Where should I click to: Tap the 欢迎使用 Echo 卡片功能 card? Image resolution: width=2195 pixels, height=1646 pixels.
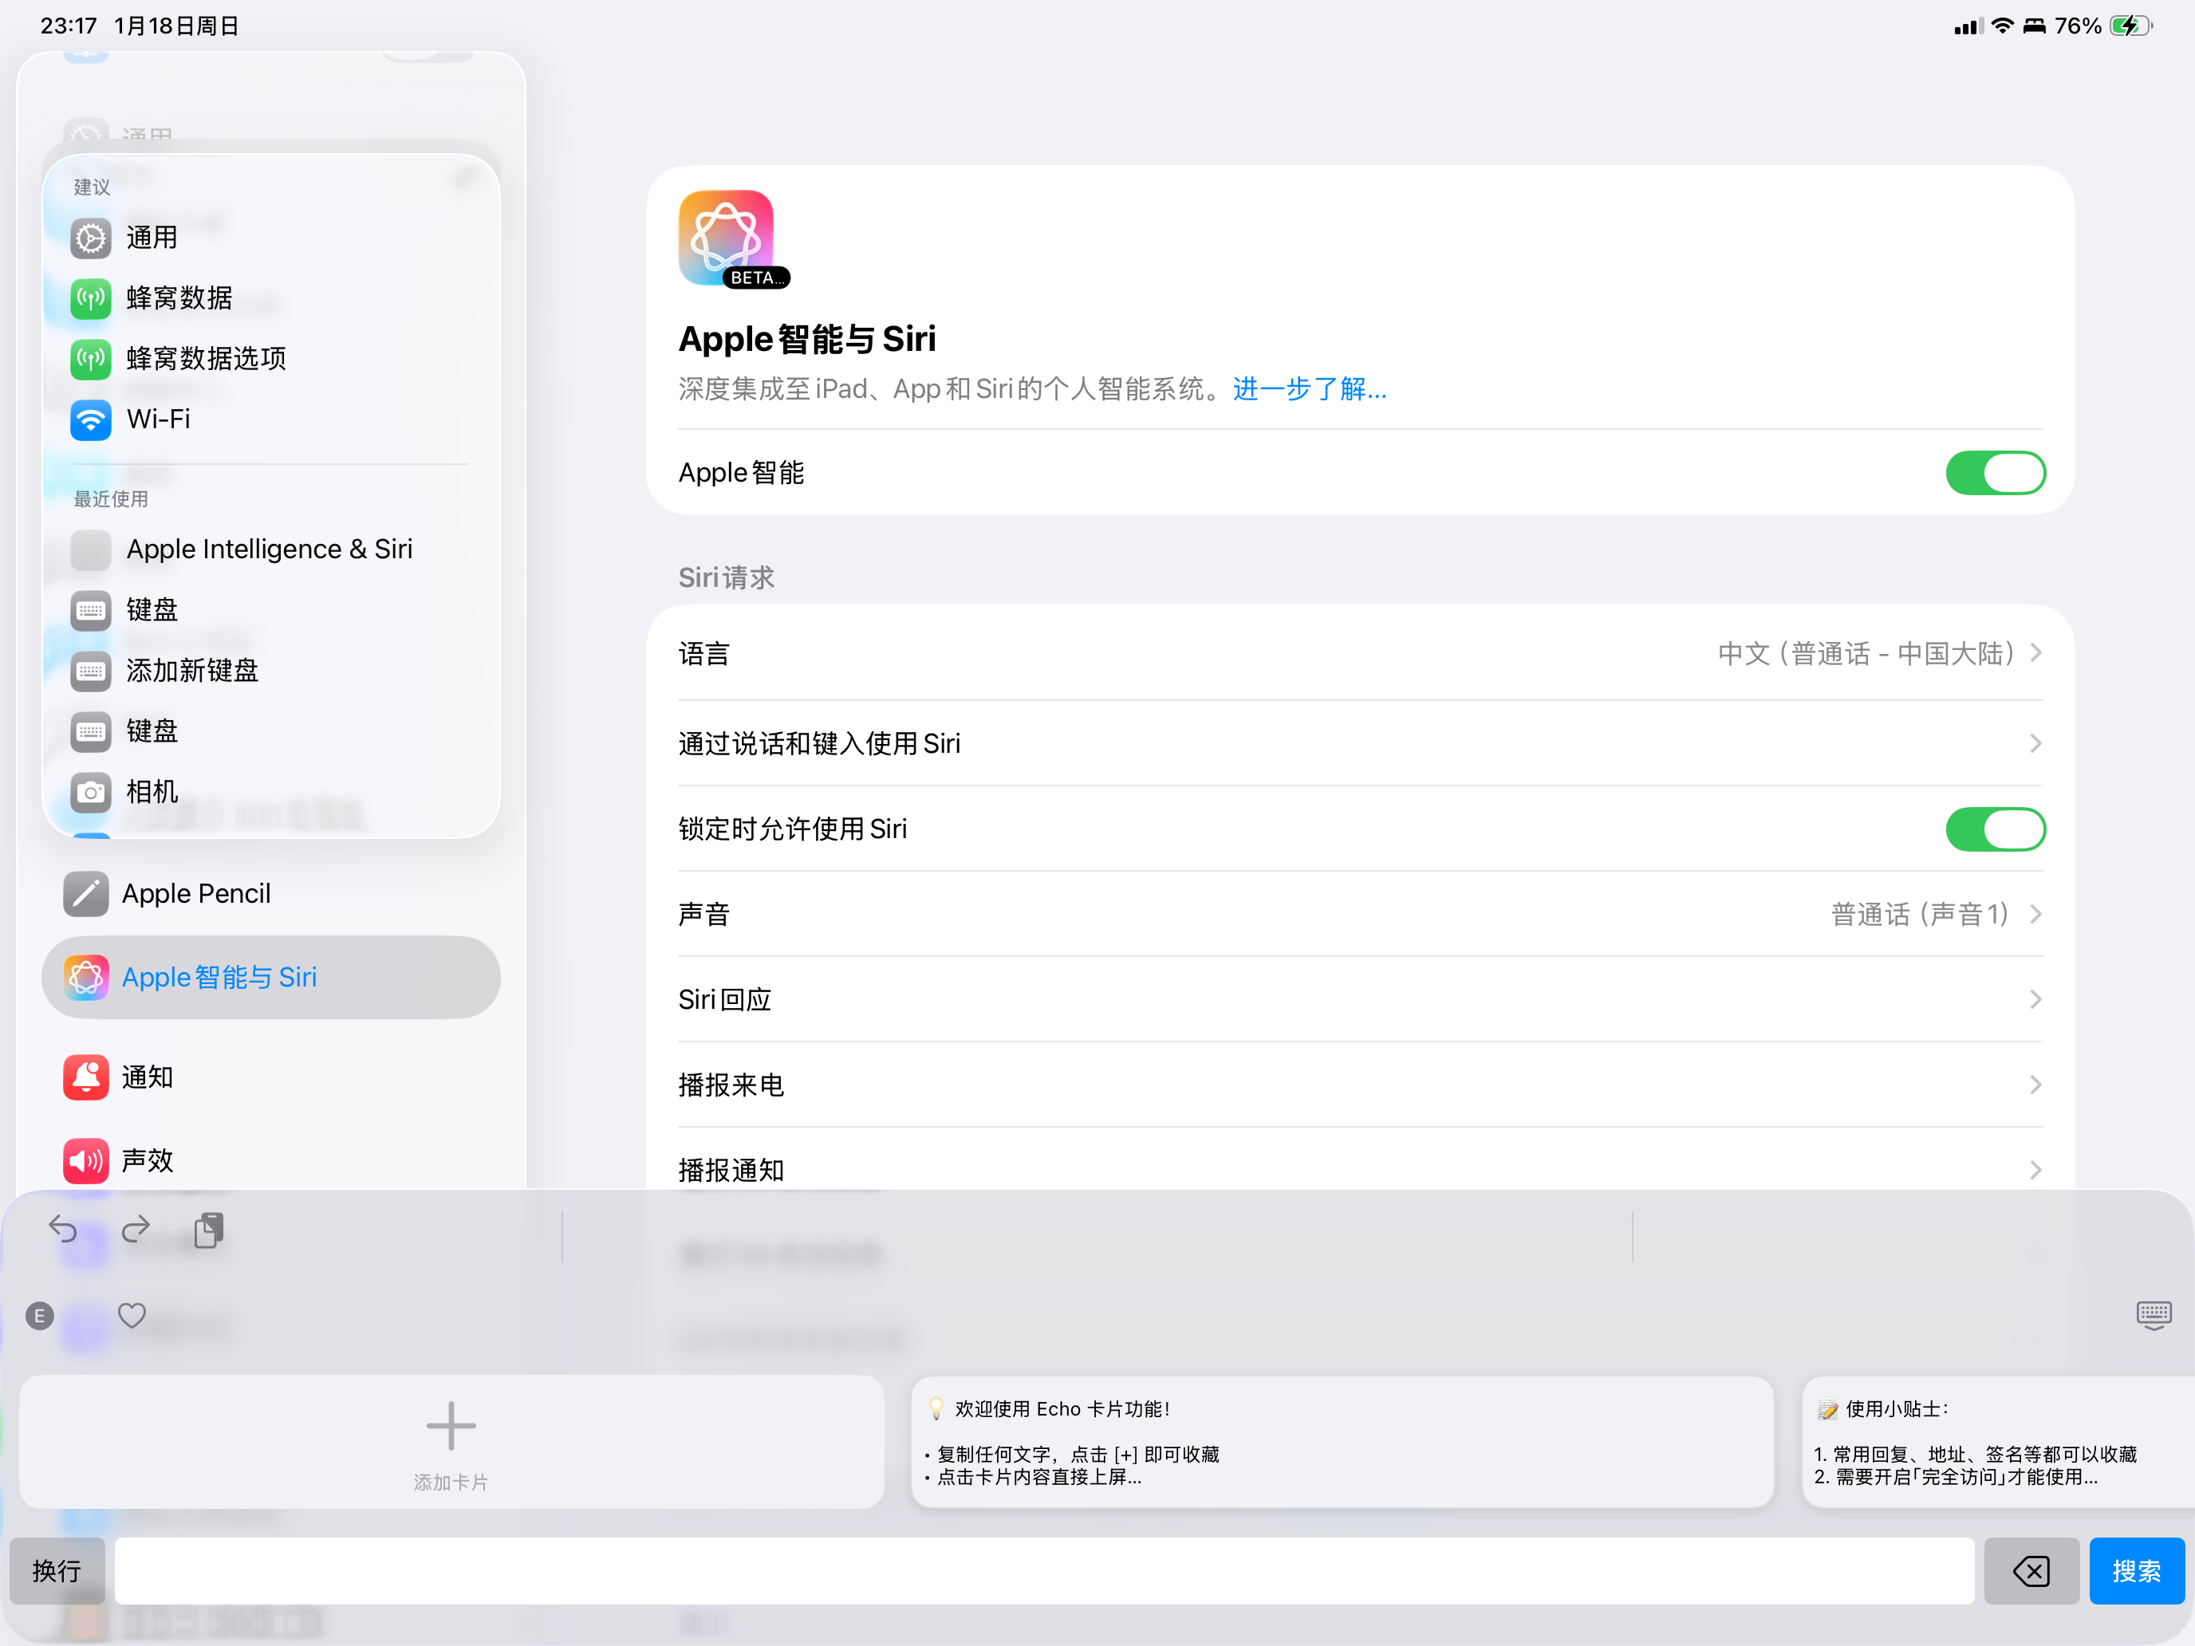[x=1342, y=1442]
